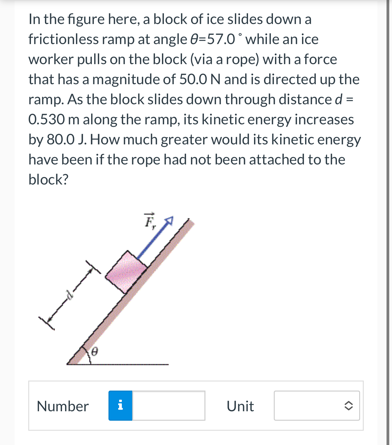The height and width of the screenshot is (445, 392).
Task: Select the Number label
Action: (63, 406)
